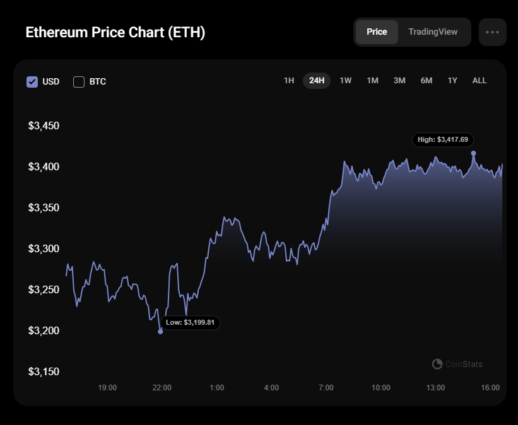The width and height of the screenshot is (518, 425).
Task: Click the chart area near 7:00
Action: [x=326, y=221]
